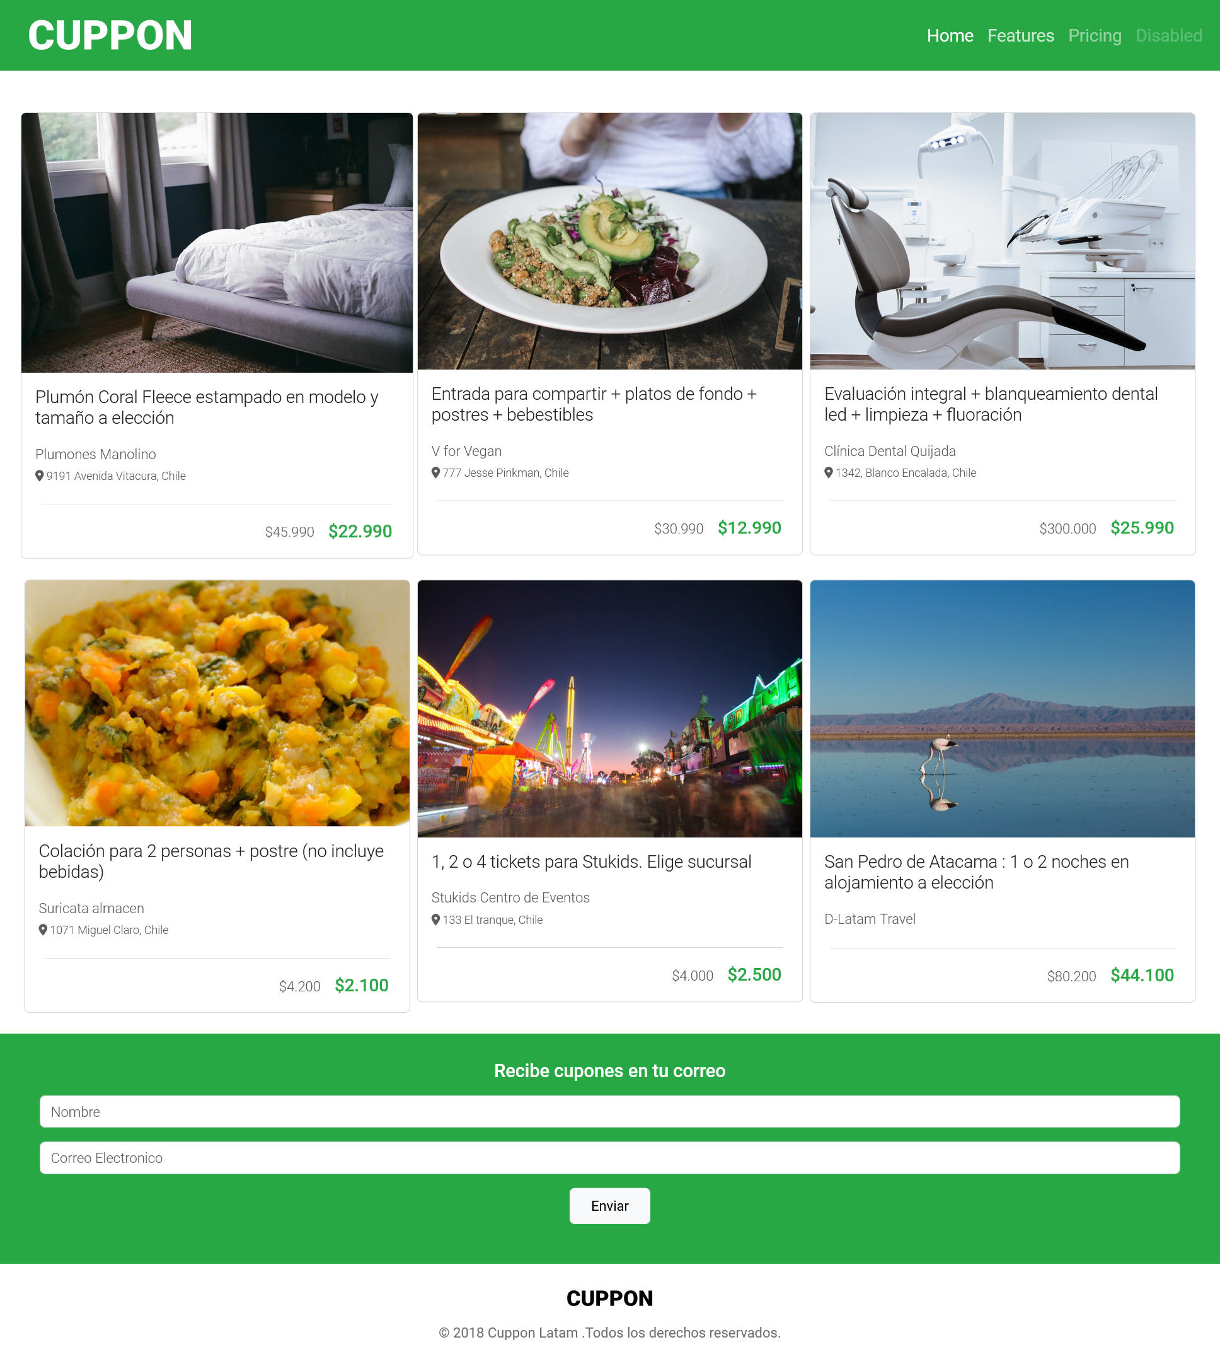Go to the Features nav item
The width and height of the screenshot is (1220, 1354).
[x=1020, y=35]
